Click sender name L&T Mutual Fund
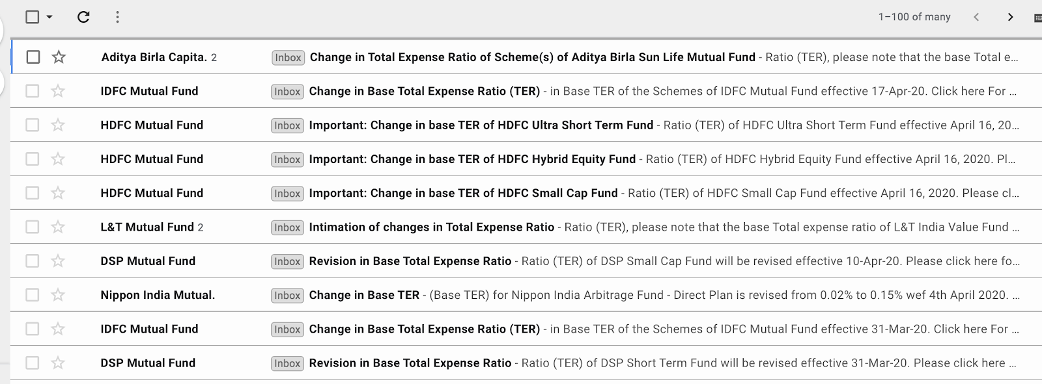Image resolution: width=1042 pixels, height=384 pixels. [x=147, y=227]
